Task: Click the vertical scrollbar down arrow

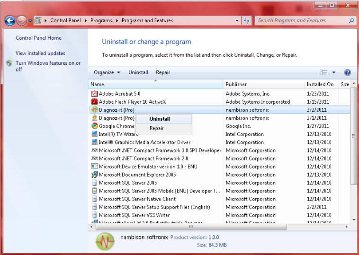Action: (354, 220)
